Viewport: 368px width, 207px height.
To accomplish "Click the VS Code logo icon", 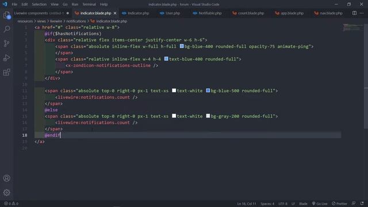I will coord(5,4).
